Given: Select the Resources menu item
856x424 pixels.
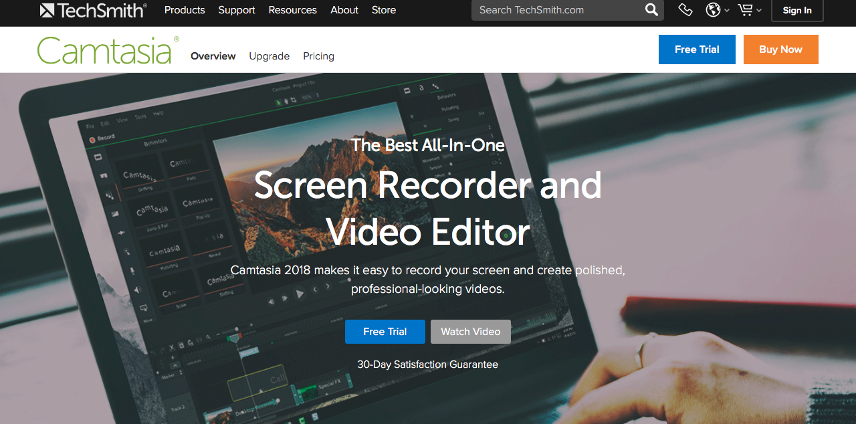Looking at the screenshot, I should 293,10.
